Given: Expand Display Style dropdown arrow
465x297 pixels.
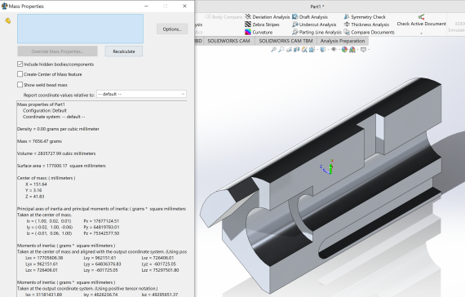Looking at the screenshot, I should coord(328,50).
